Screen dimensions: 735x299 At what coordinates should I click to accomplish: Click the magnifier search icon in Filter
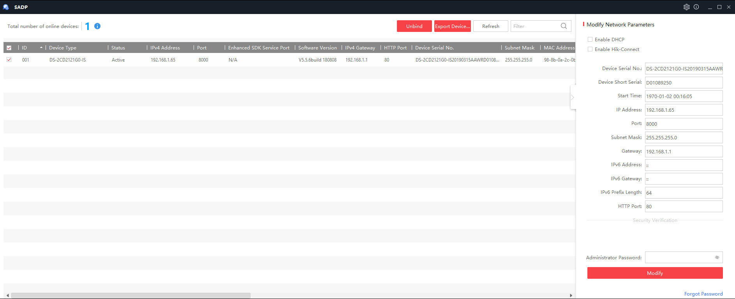564,26
